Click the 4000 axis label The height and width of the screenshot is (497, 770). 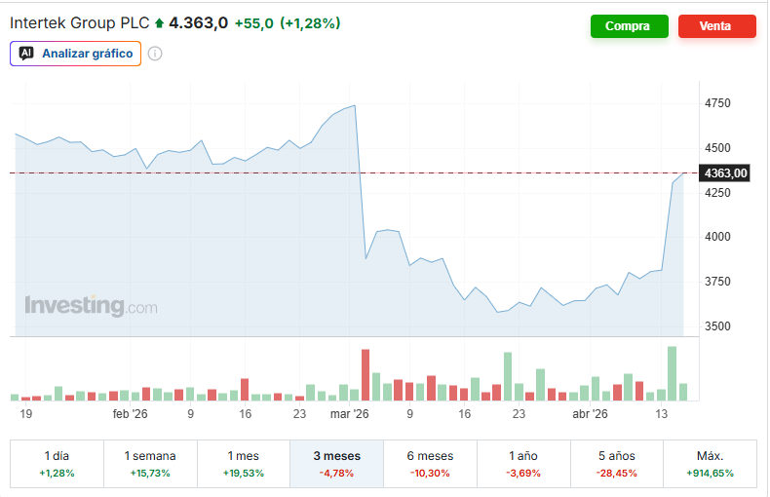717,237
